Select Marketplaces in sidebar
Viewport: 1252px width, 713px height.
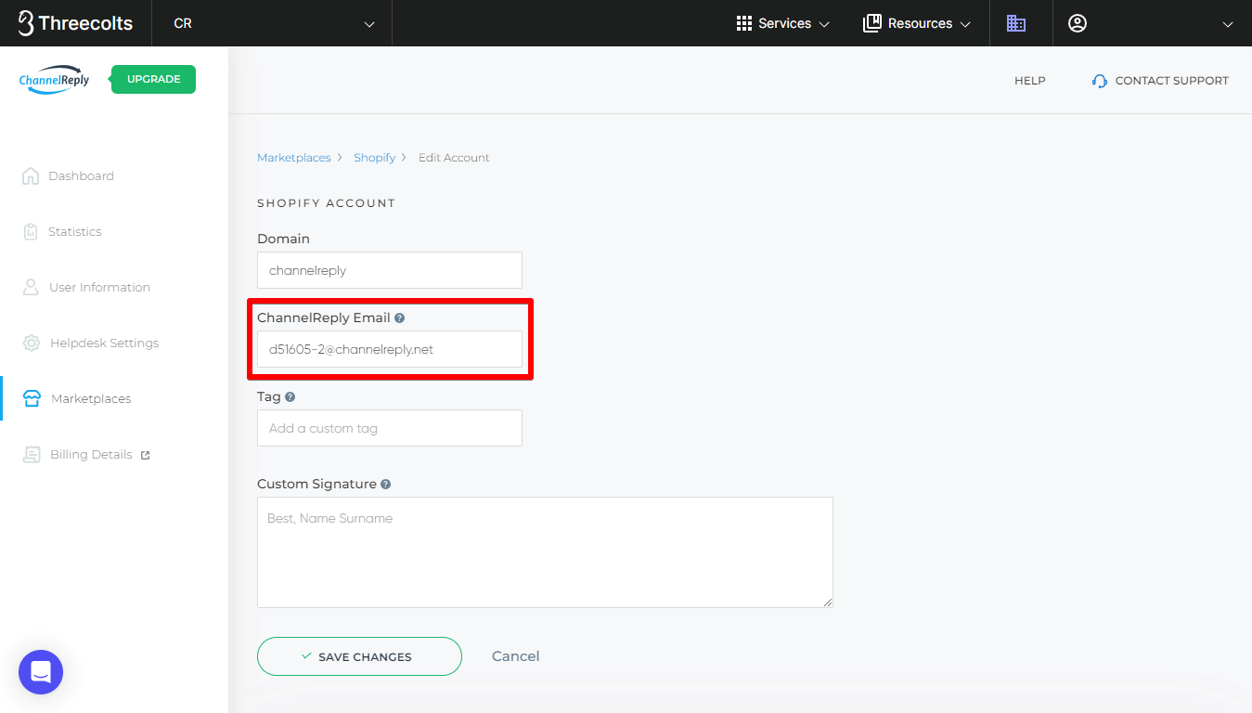click(x=91, y=398)
